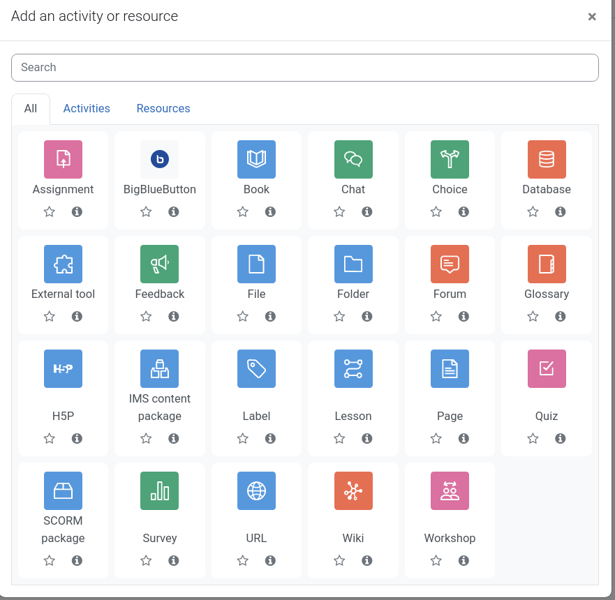Toggle the favourite star for Forum
This screenshot has width=615, height=600.
tap(436, 316)
